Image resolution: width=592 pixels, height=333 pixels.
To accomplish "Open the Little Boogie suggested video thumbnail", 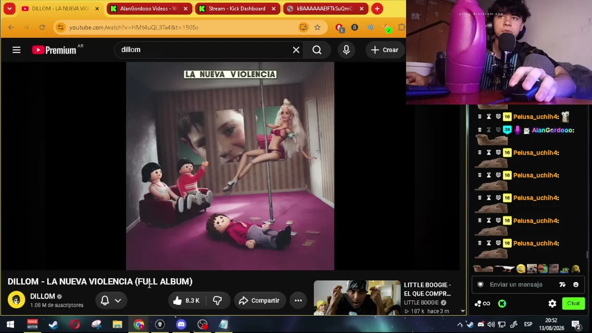I will click(357, 297).
